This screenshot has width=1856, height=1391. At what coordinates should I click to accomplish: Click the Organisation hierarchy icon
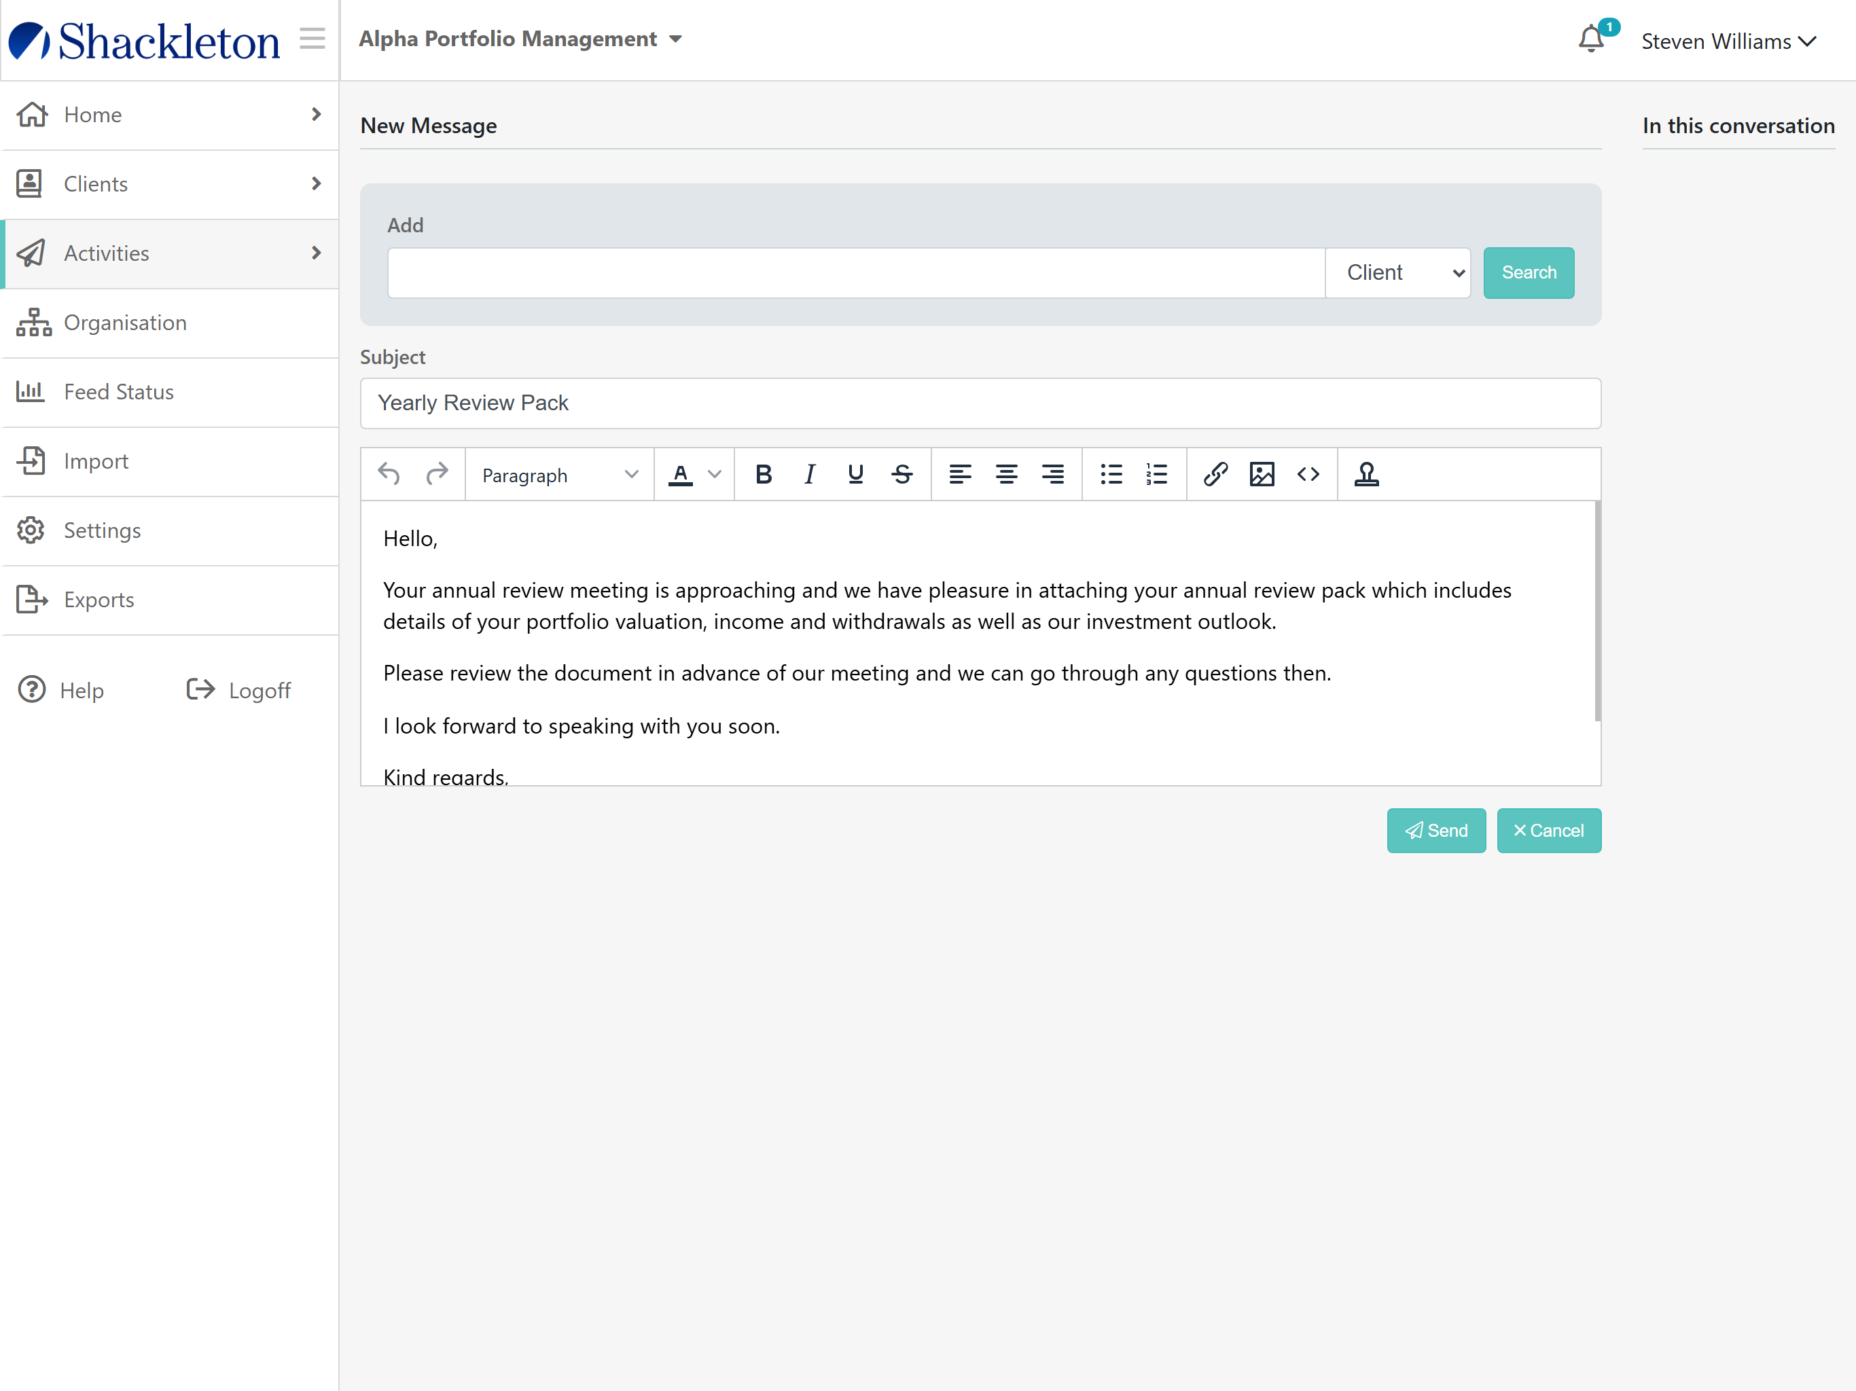tap(33, 322)
